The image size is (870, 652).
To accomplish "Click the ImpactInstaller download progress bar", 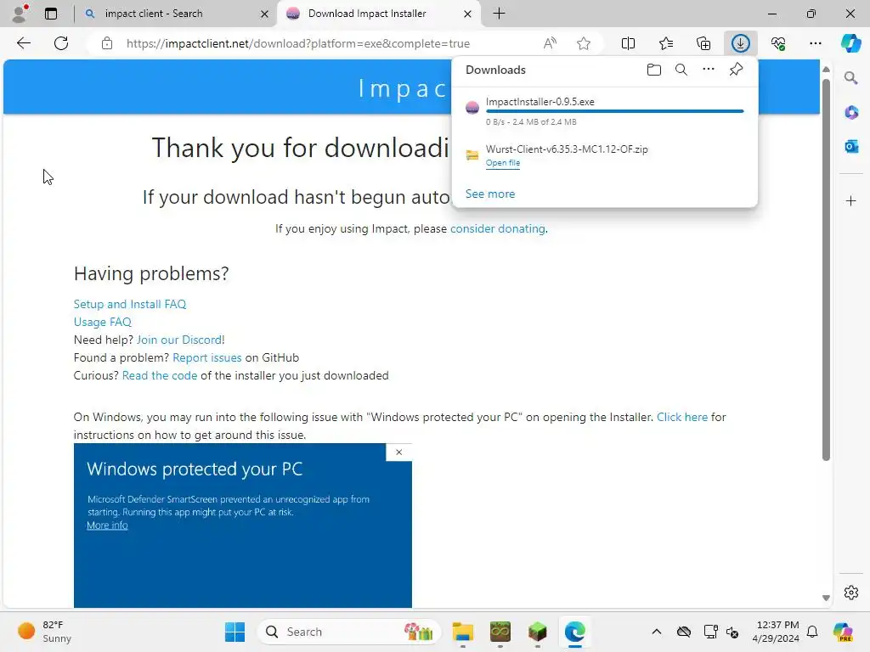I will coord(615,111).
